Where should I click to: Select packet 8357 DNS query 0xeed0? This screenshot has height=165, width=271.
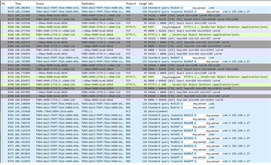tap(135, 119)
